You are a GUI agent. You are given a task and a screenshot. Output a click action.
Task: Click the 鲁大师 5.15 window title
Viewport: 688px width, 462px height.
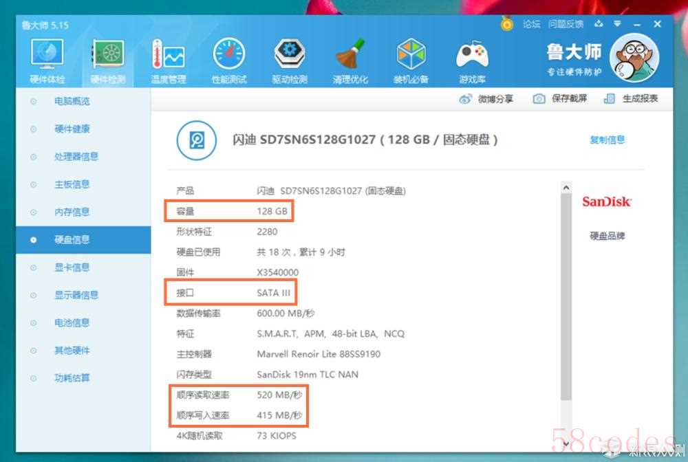click(x=45, y=25)
